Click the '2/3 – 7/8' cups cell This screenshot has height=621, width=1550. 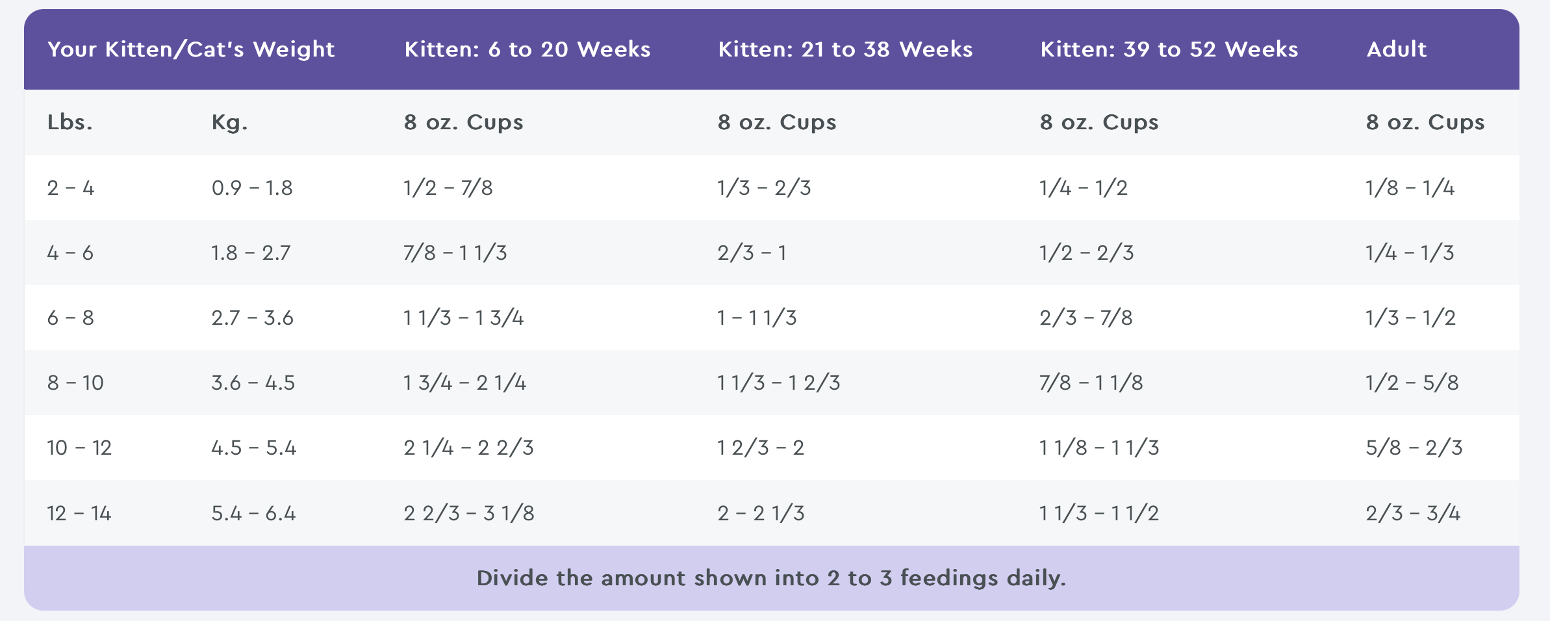(x=1086, y=318)
